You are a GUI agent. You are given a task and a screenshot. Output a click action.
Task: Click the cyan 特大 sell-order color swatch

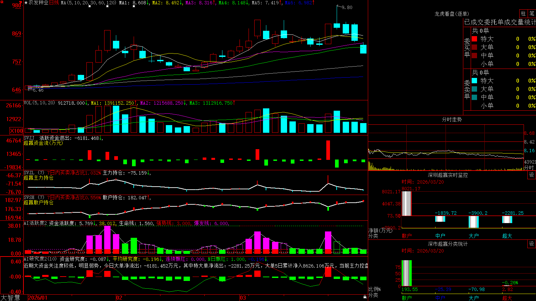pos(474,81)
